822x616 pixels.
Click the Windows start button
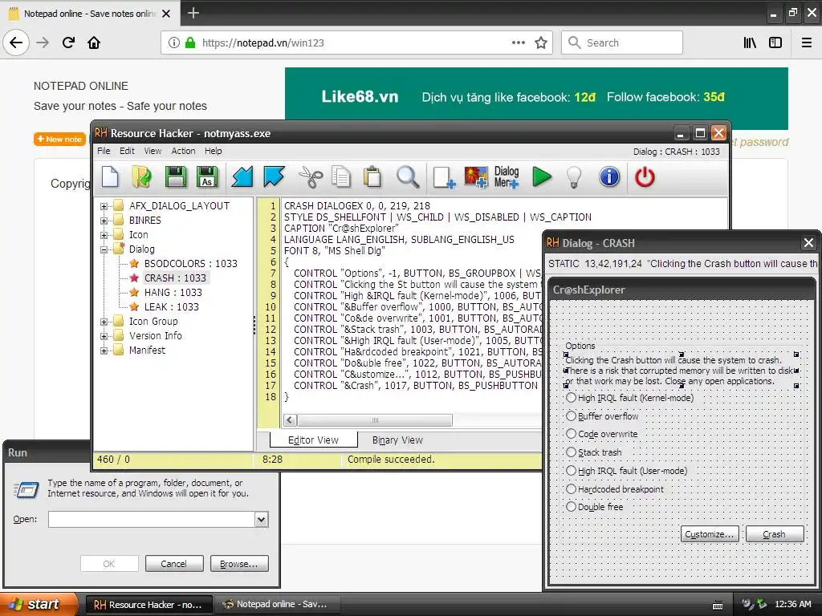(39, 604)
